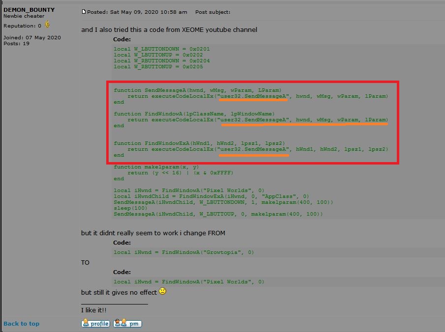
Task: Click the Joined: 07 May 2020 text
Action: [32, 38]
